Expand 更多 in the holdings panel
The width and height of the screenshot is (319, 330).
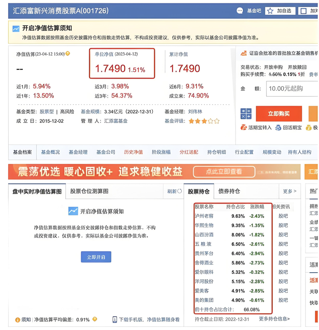tap(289, 191)
